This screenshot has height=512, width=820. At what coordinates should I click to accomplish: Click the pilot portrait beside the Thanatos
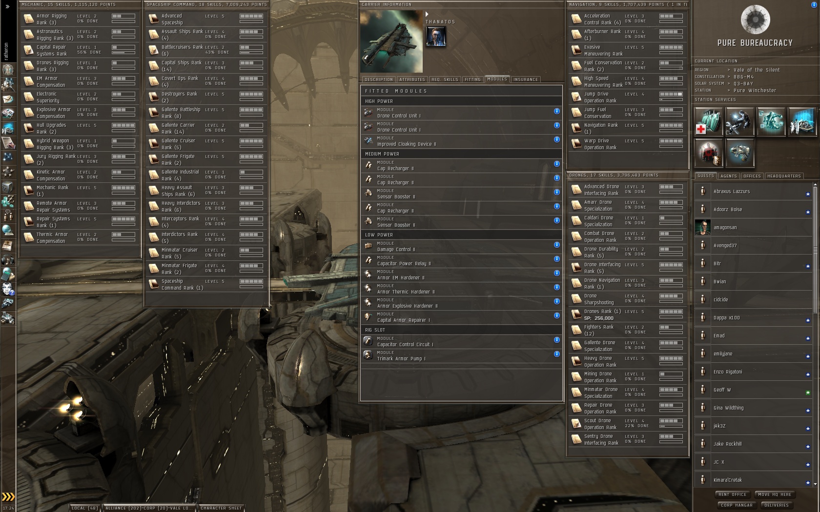(x=436, y=37)
